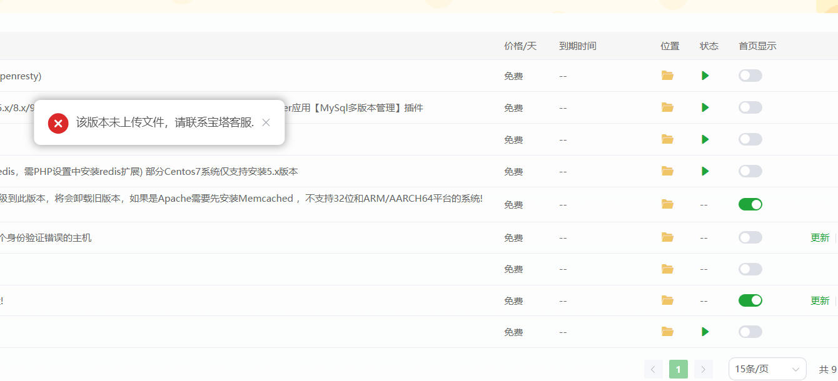838x381 pixels.
Task: Click green play status in MySql多版本管理 row
Action: (x=705, y=107)
